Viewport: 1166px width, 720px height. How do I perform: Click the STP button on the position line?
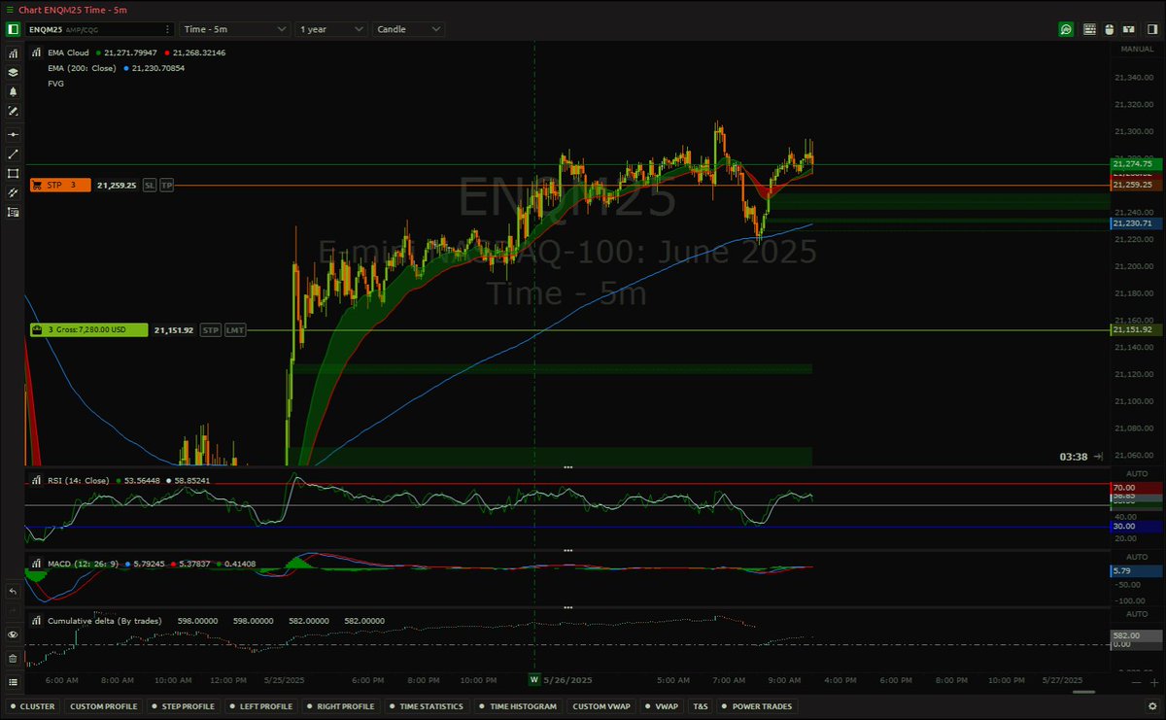tap(211, 330)
